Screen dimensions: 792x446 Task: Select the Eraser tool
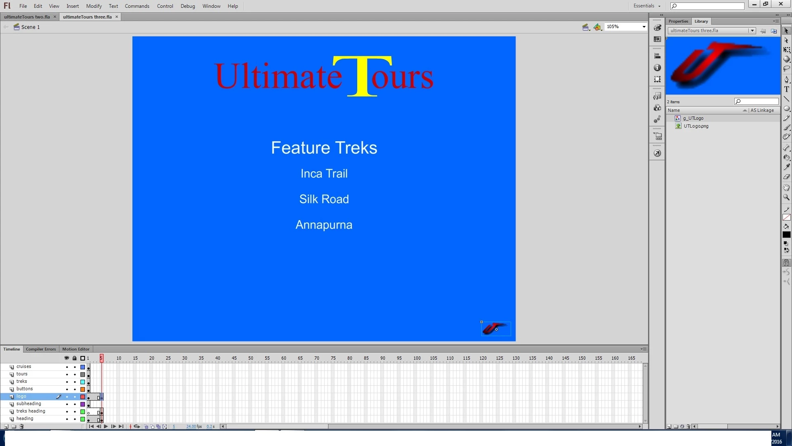pos(787,177)
